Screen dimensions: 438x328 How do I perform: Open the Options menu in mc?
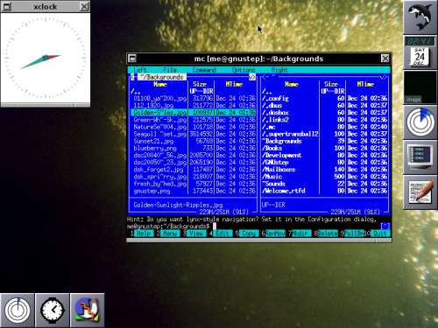pyautogui.click(x=244, y=70)
